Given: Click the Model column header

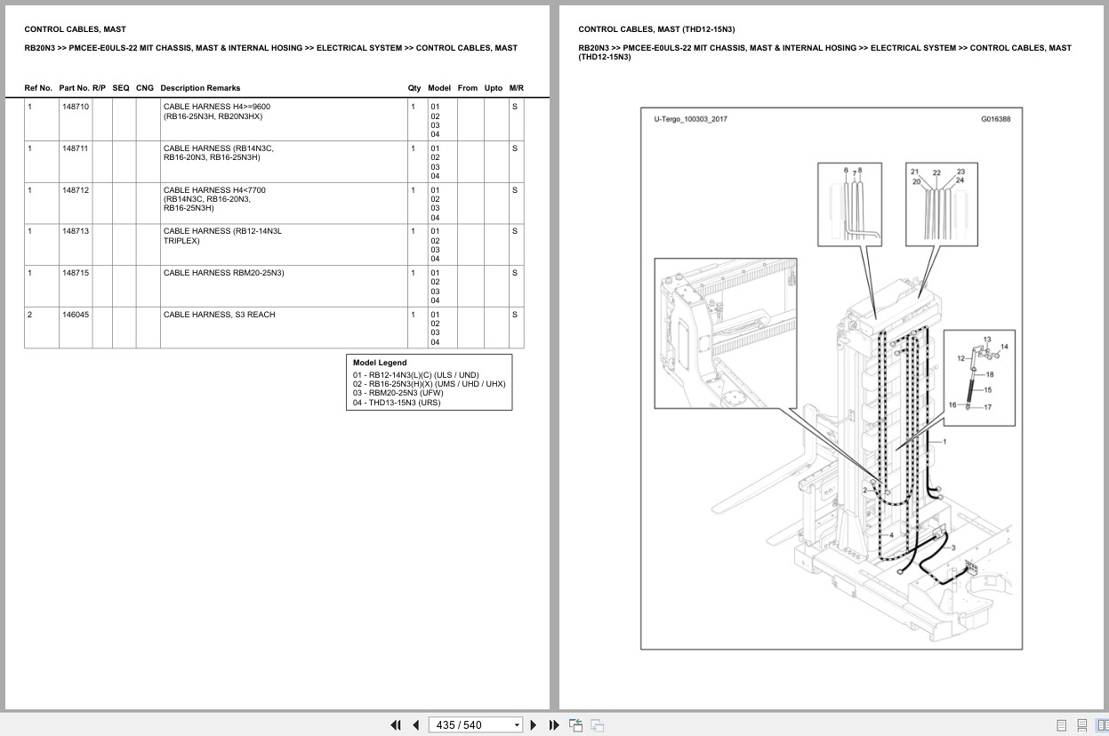Looking at the screenshot, I should [439, 88].
